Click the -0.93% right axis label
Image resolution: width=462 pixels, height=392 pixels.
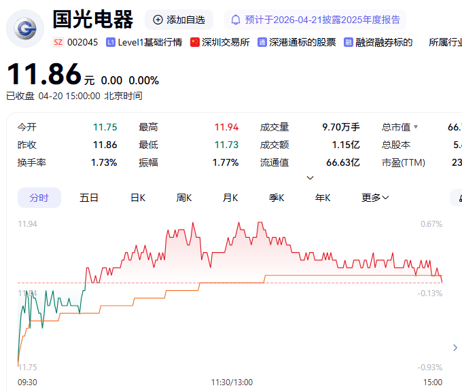pyautogui.click(x=430, y=368)
